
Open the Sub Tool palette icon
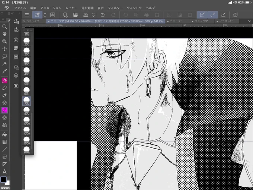(16, 21)
